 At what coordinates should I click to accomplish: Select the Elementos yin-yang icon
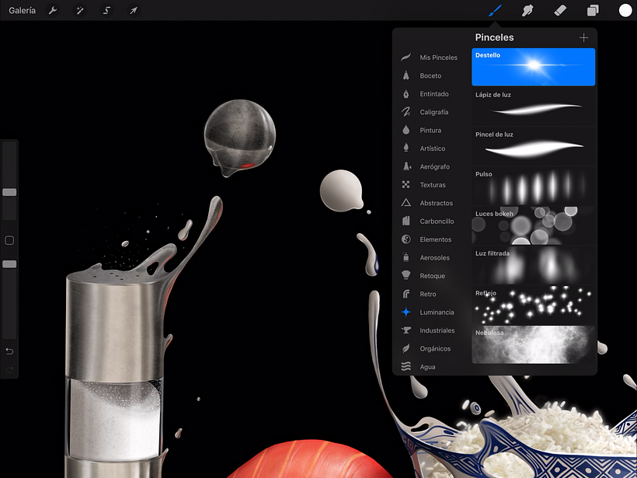tap(406, 239)
